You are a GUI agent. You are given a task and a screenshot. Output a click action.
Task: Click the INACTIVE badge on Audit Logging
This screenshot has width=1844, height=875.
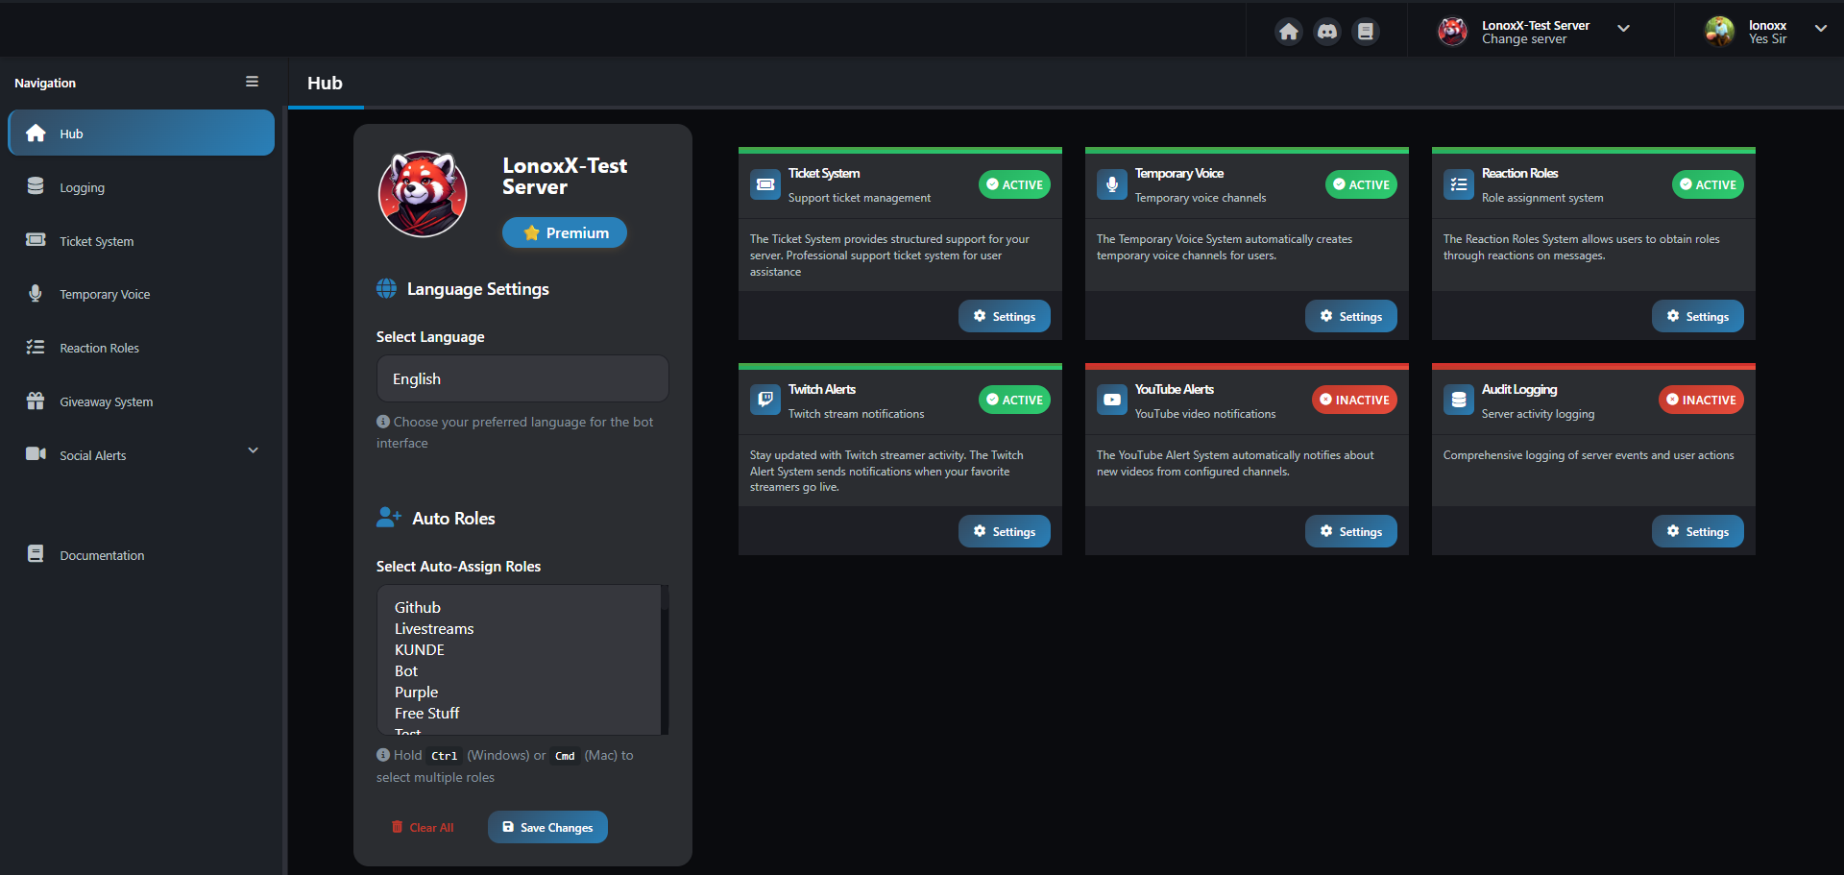click(x=1701, y=400)
